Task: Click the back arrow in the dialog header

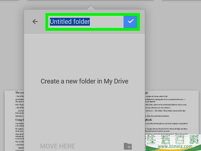Action: coord(35,22)
